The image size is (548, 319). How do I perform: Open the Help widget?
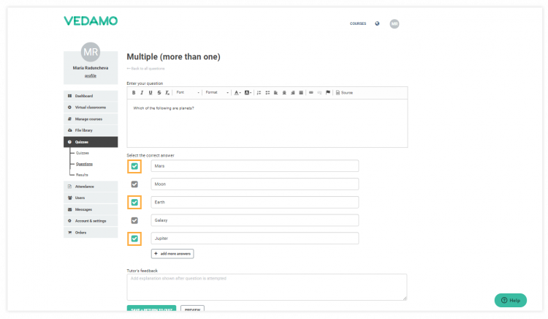point(510,301)
